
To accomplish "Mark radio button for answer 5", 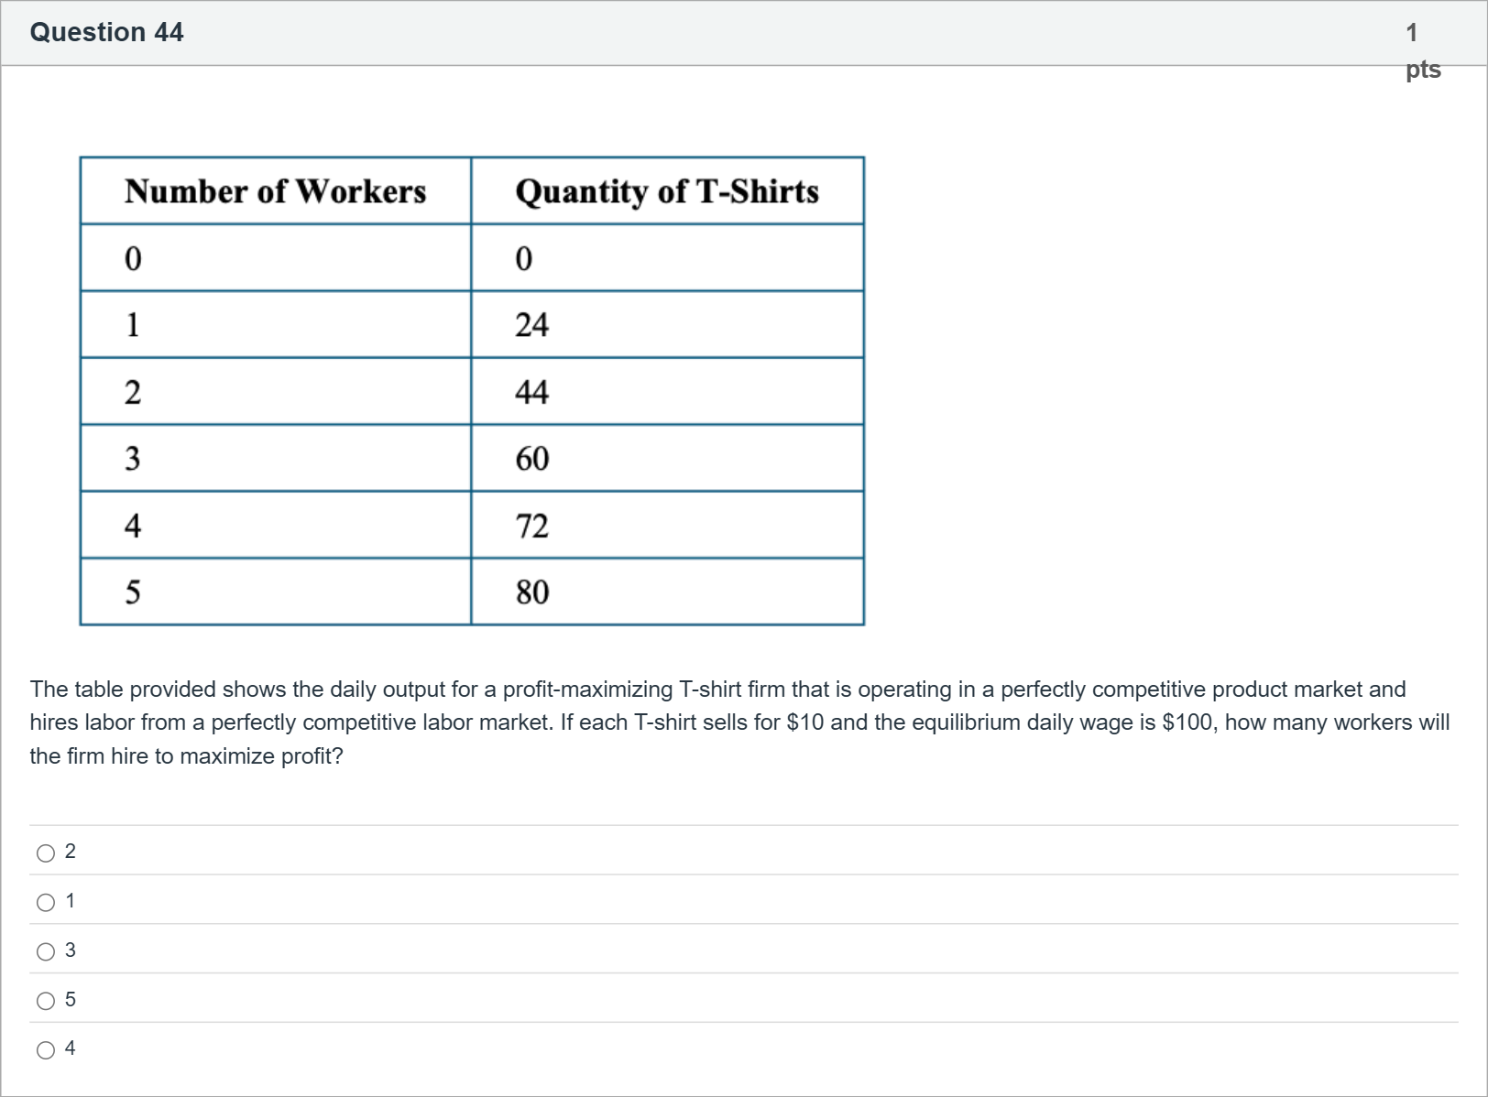I will [x=46, y=1001].
